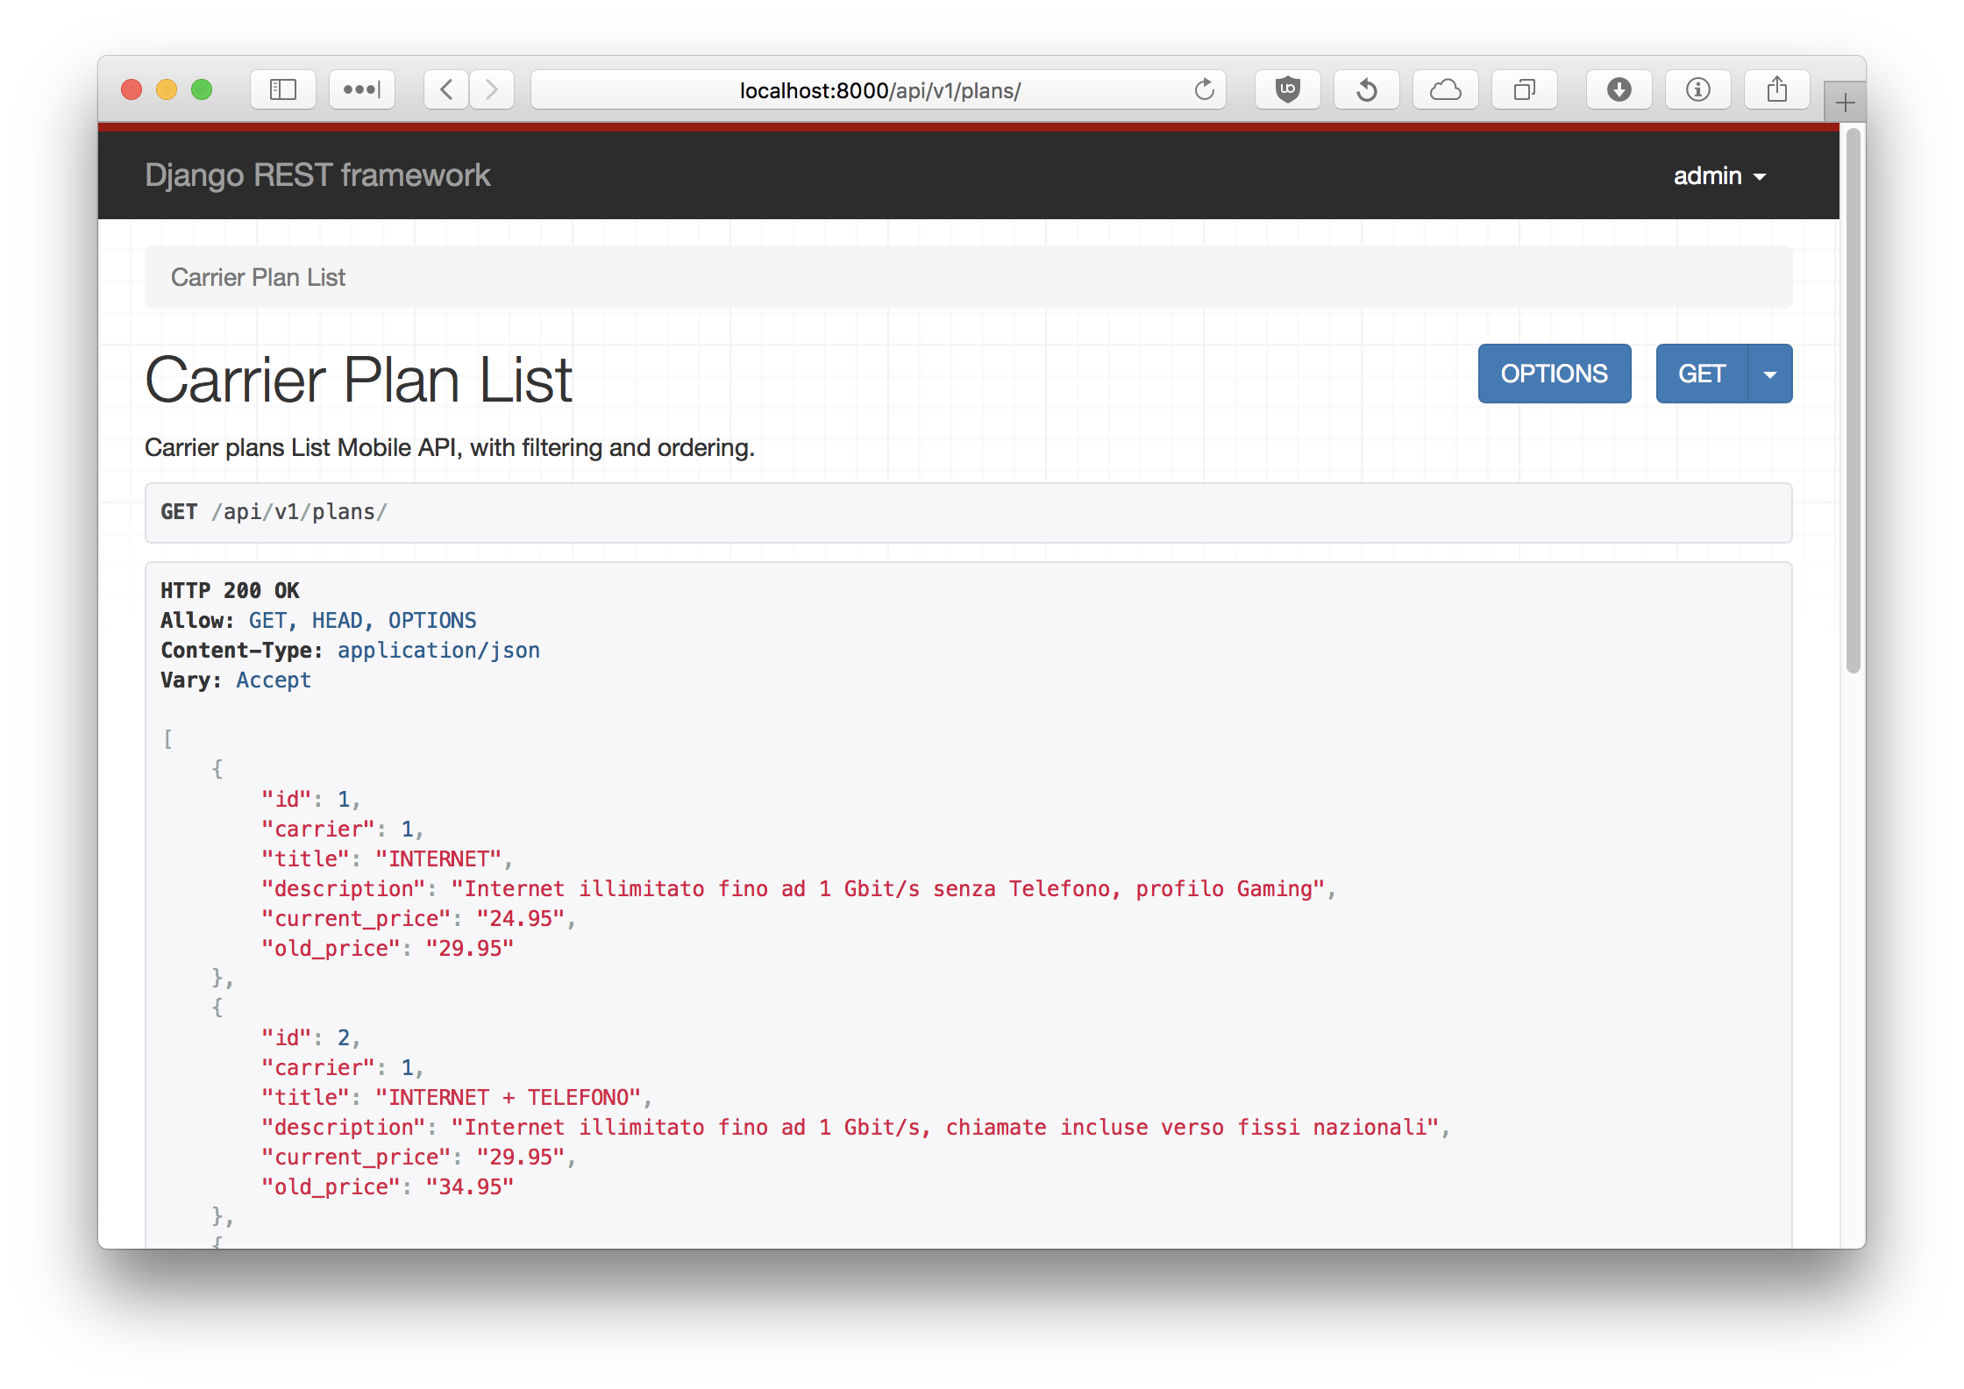
Task: Open the downloads arrow icon
Action: click(x=1619, y=89)
